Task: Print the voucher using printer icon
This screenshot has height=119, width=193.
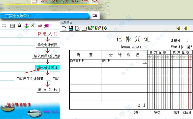Action: (84, 29)
